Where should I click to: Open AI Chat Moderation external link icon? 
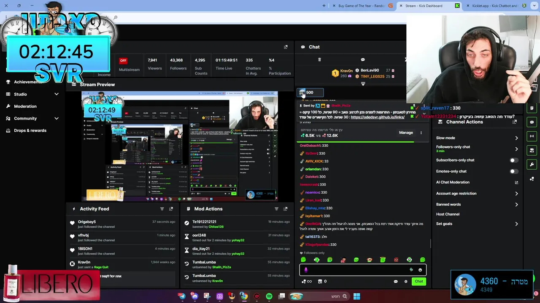coord(516,182)
